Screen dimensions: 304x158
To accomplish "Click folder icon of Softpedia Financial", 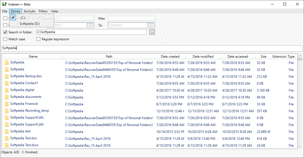I will (x=7, y=104).
